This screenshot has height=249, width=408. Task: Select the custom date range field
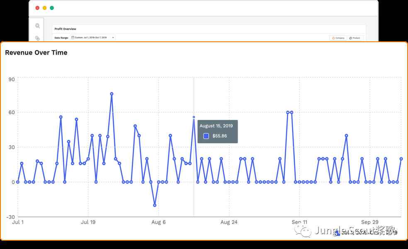coord(91,38)
